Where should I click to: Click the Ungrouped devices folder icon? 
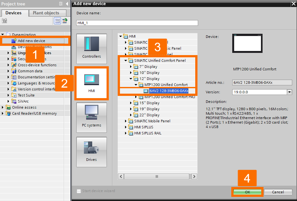(x=14, y=53)
